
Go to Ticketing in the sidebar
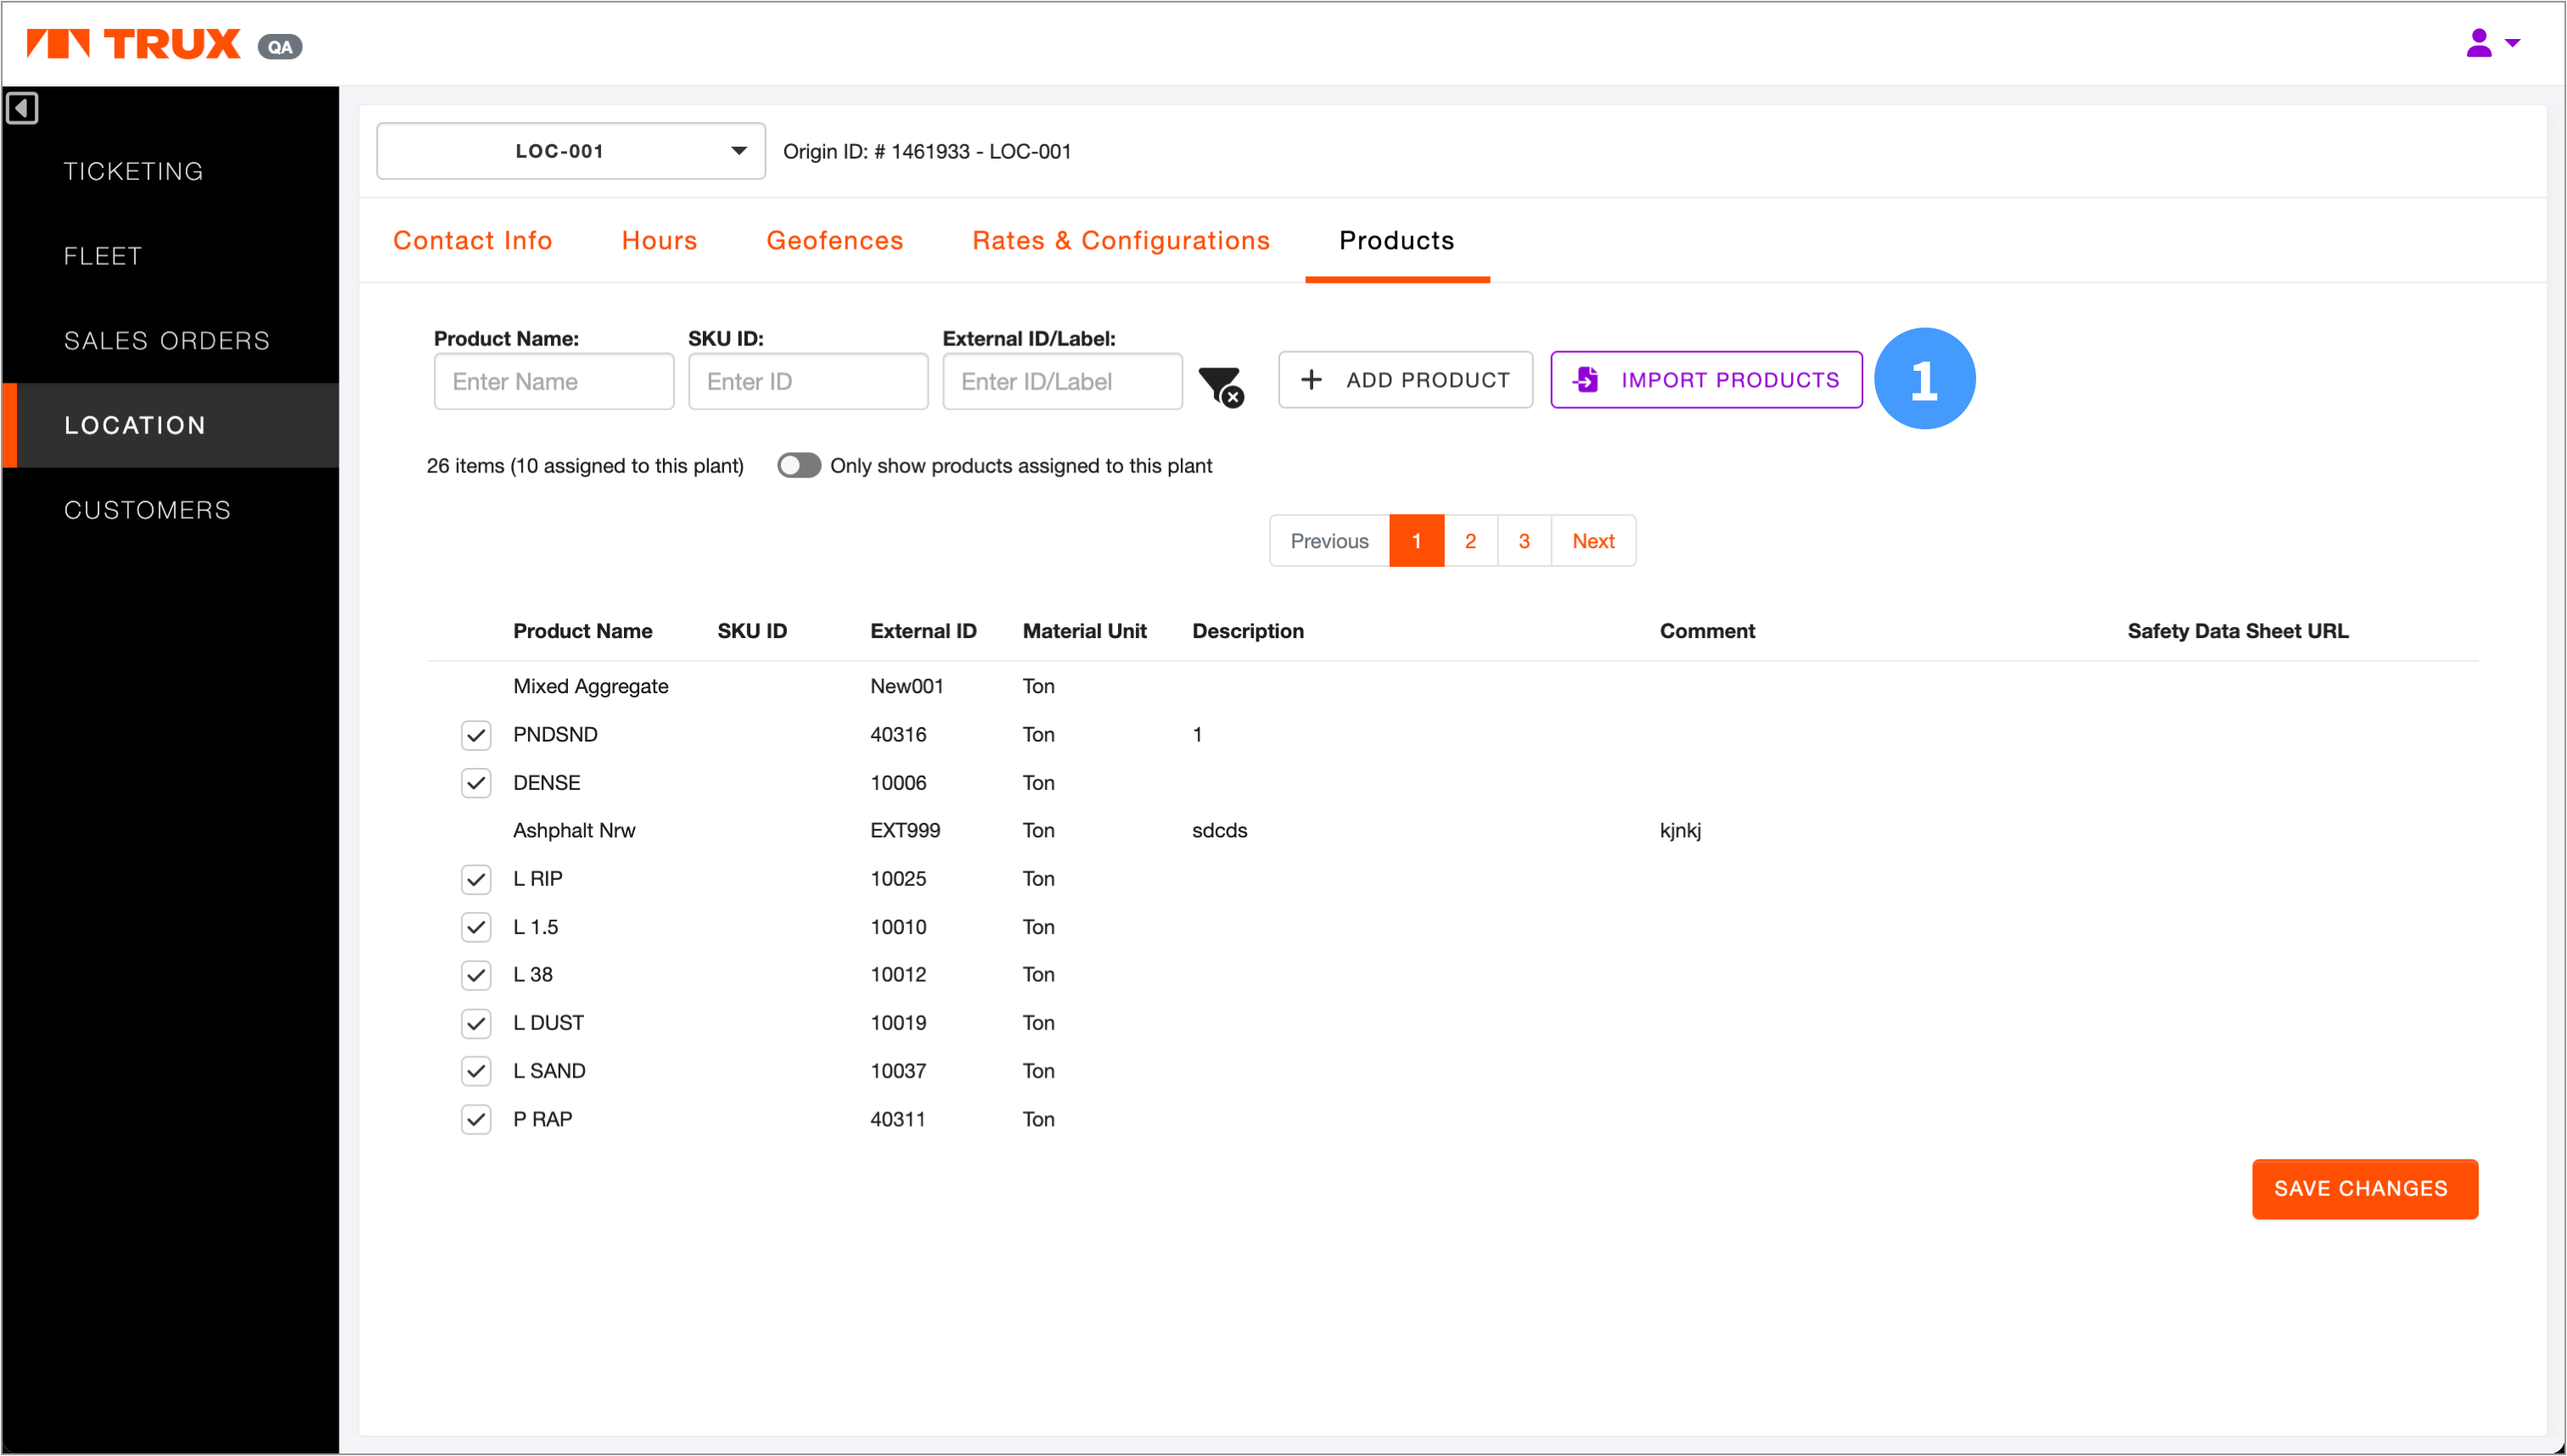coord(134,171)
